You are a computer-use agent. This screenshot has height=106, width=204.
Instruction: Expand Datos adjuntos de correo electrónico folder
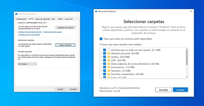[x=101, y=64]
